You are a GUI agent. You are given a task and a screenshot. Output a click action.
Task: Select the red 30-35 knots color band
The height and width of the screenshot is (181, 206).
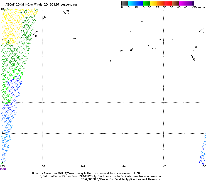pyautogui.click(x=168, y=3)
